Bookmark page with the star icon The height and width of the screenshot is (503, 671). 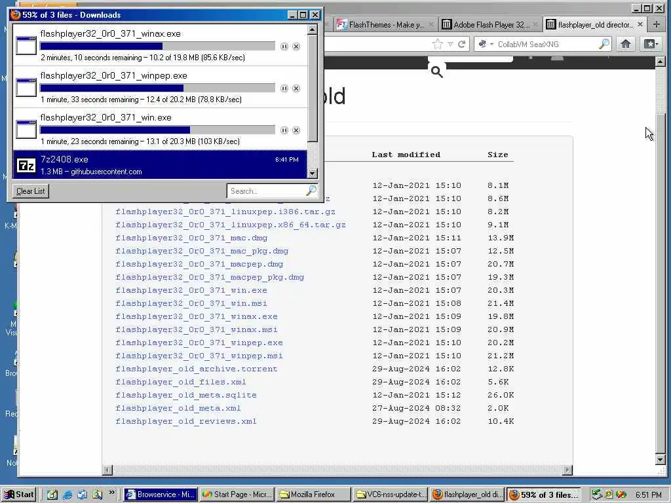click(x=437, y=44)
